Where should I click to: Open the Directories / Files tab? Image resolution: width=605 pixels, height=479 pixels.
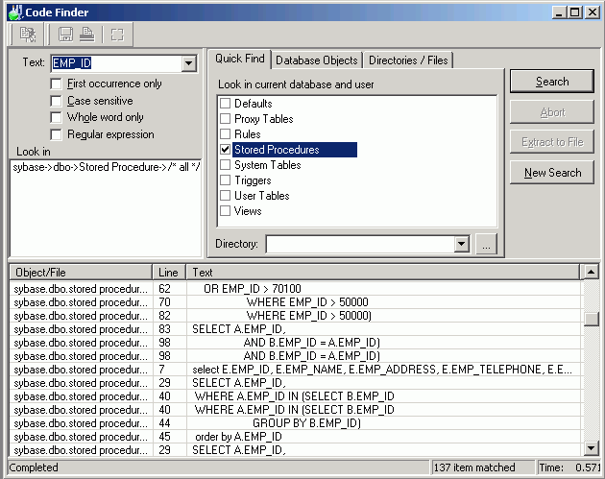(408, 60)
